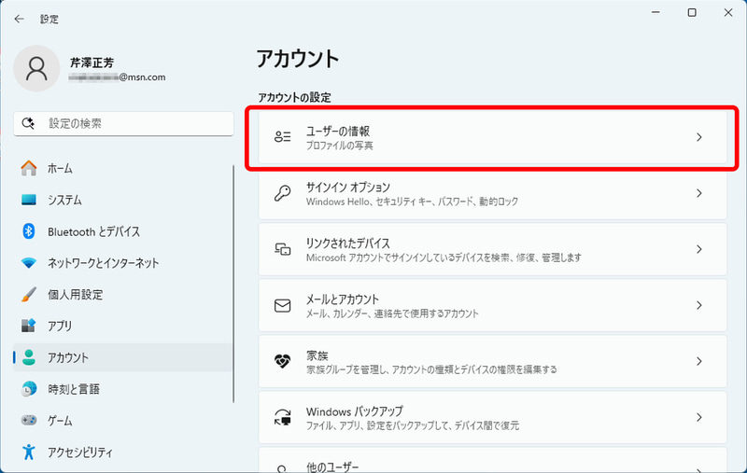Expand ユーザーの情報 with its chevron
The image size is (747, 473).
click(x=698, y=137)
